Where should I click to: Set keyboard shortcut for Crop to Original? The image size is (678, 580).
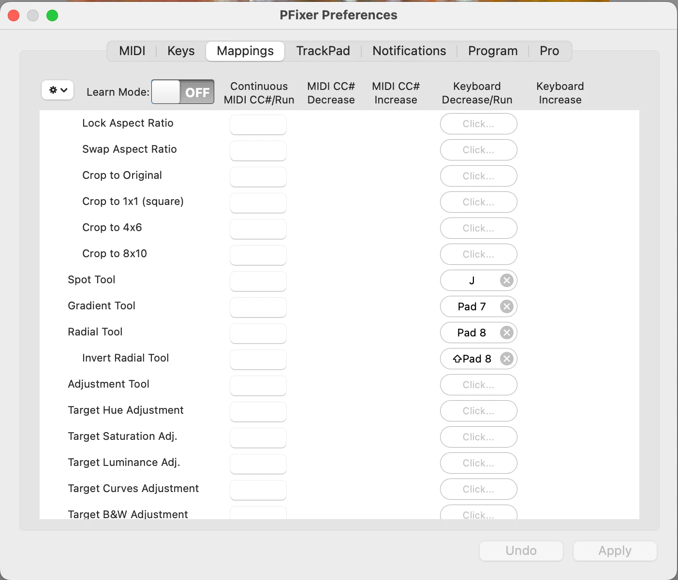click(479, 176)
